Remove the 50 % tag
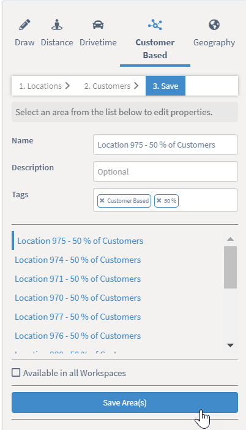Viewport: 246px width, 430px height. click(x=159, y=200)
